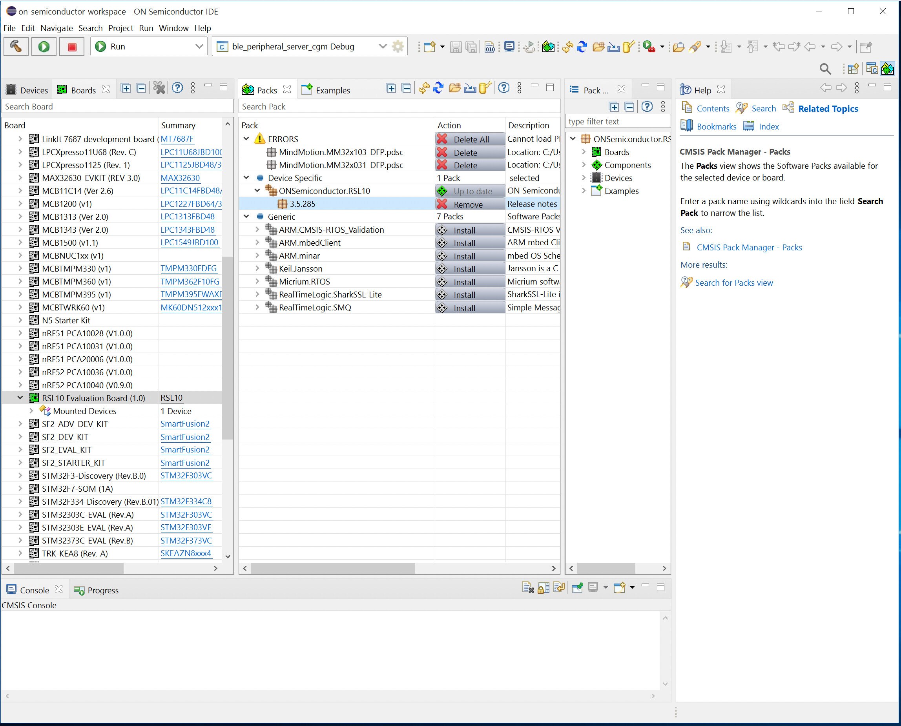Click Expand All in Packs view toolbar
This screenshot has width=901, height=726.
point(391,88)
